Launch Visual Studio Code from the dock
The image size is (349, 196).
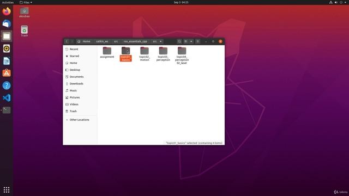pyautogui.click(x=7, y=98)
